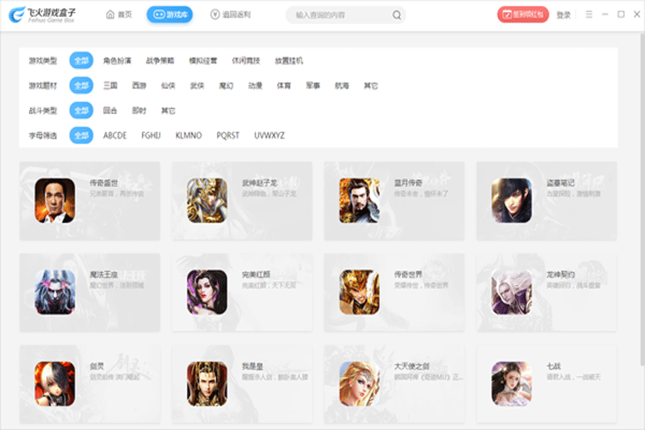The height and width of the screenshot is (430, 645).
Task: Open the 龙神契约 game icon
Action: point(512,292)
